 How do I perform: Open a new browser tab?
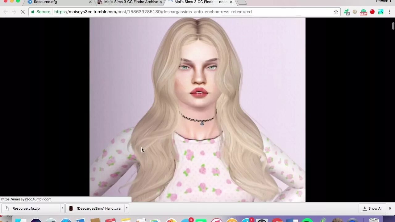[x=242, y=2]
